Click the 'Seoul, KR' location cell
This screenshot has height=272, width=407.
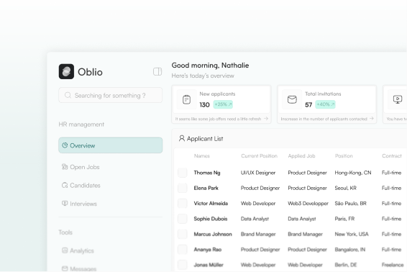pos(345,188)
